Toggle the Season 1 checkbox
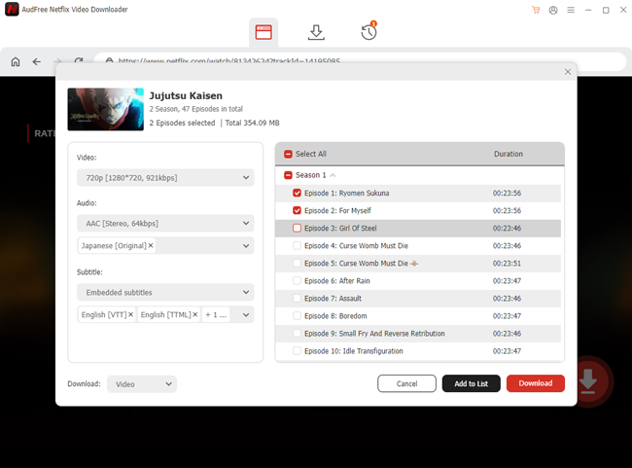The width and height of the screenshot is (632, 468). (288, 175)
